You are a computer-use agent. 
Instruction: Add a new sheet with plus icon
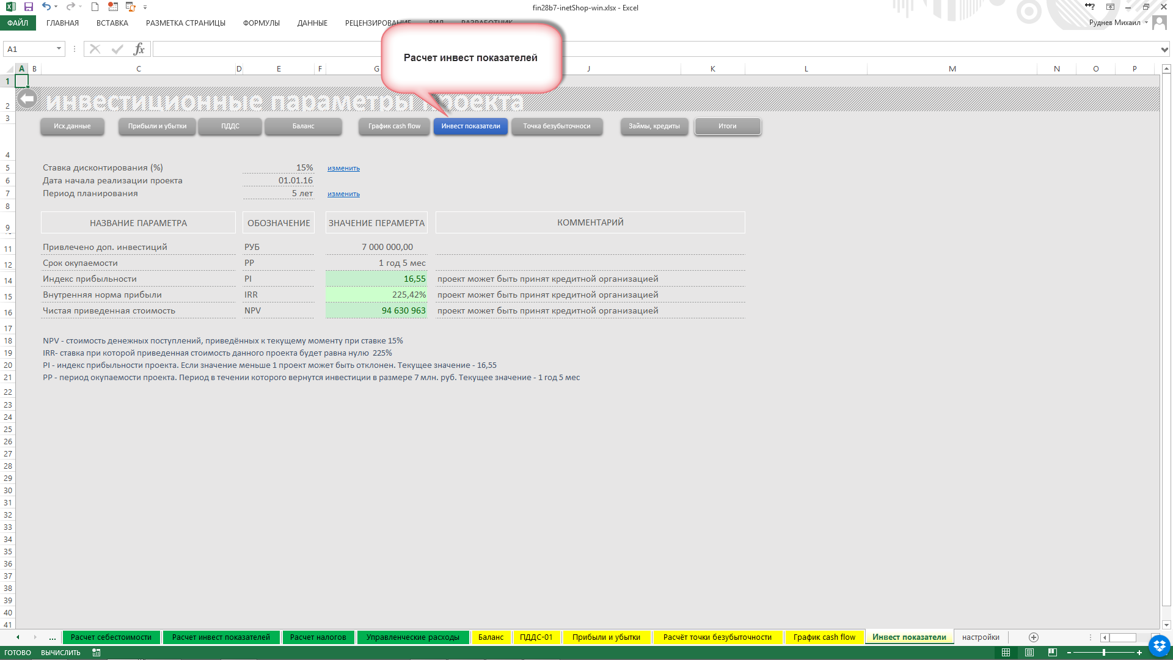1034,637
